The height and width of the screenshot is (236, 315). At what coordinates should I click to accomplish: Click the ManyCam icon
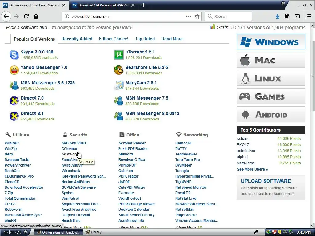pos(118,85)
